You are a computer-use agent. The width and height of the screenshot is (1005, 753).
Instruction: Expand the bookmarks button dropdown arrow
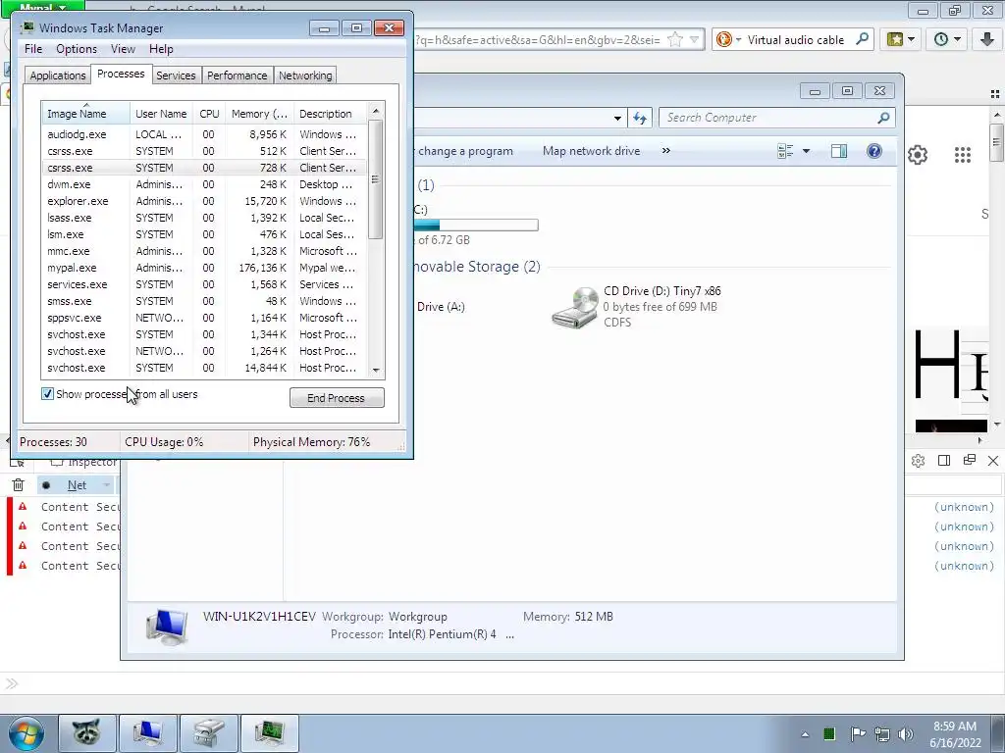(911, 39)
